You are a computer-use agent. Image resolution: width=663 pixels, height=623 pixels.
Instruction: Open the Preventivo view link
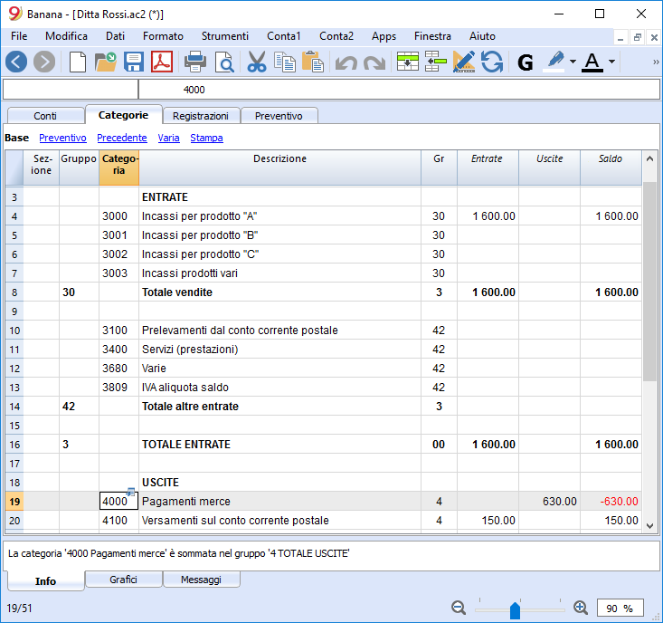coord(62,138)
